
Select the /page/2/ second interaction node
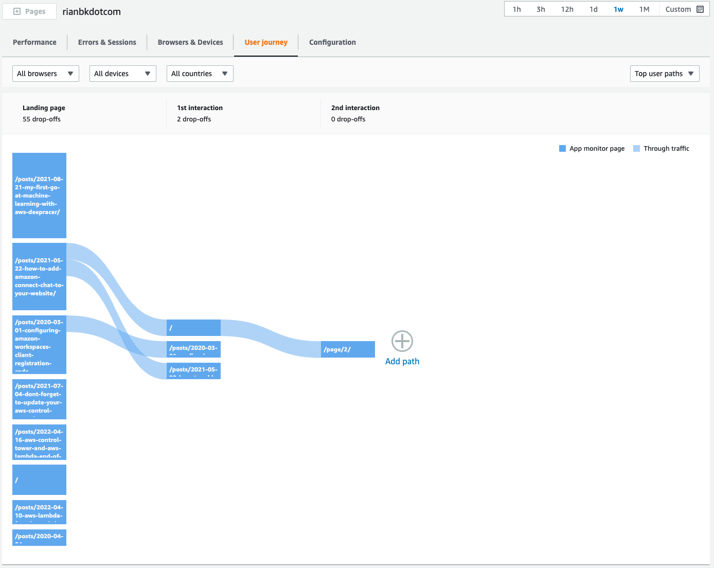(x=348, y=349)
